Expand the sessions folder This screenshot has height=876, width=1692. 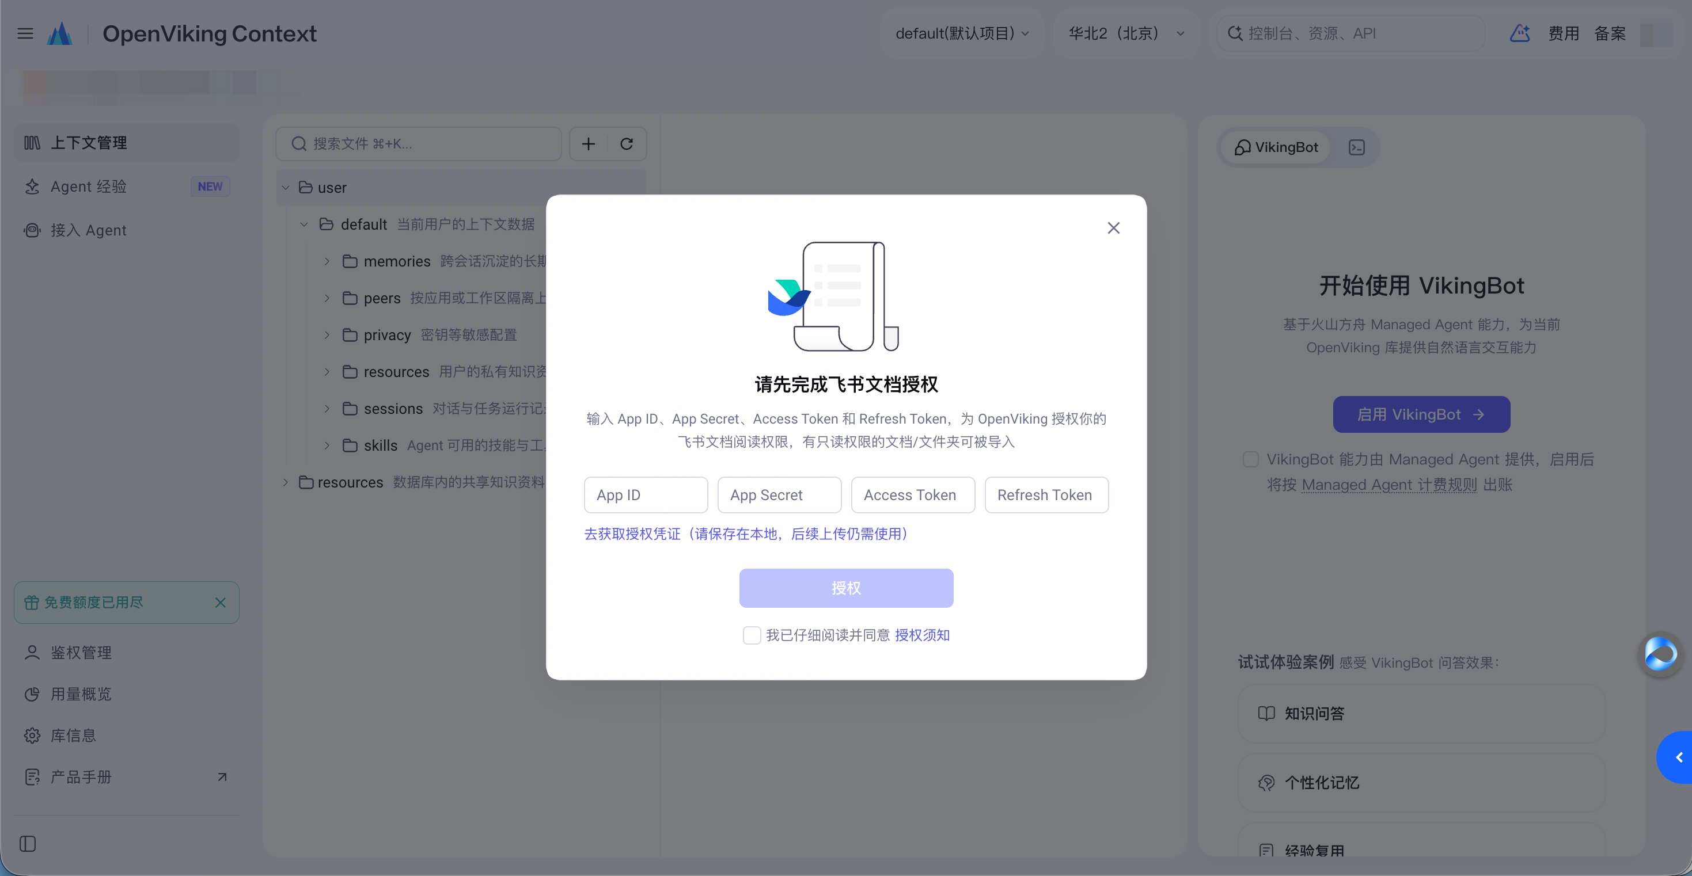[x=327, y=409]
